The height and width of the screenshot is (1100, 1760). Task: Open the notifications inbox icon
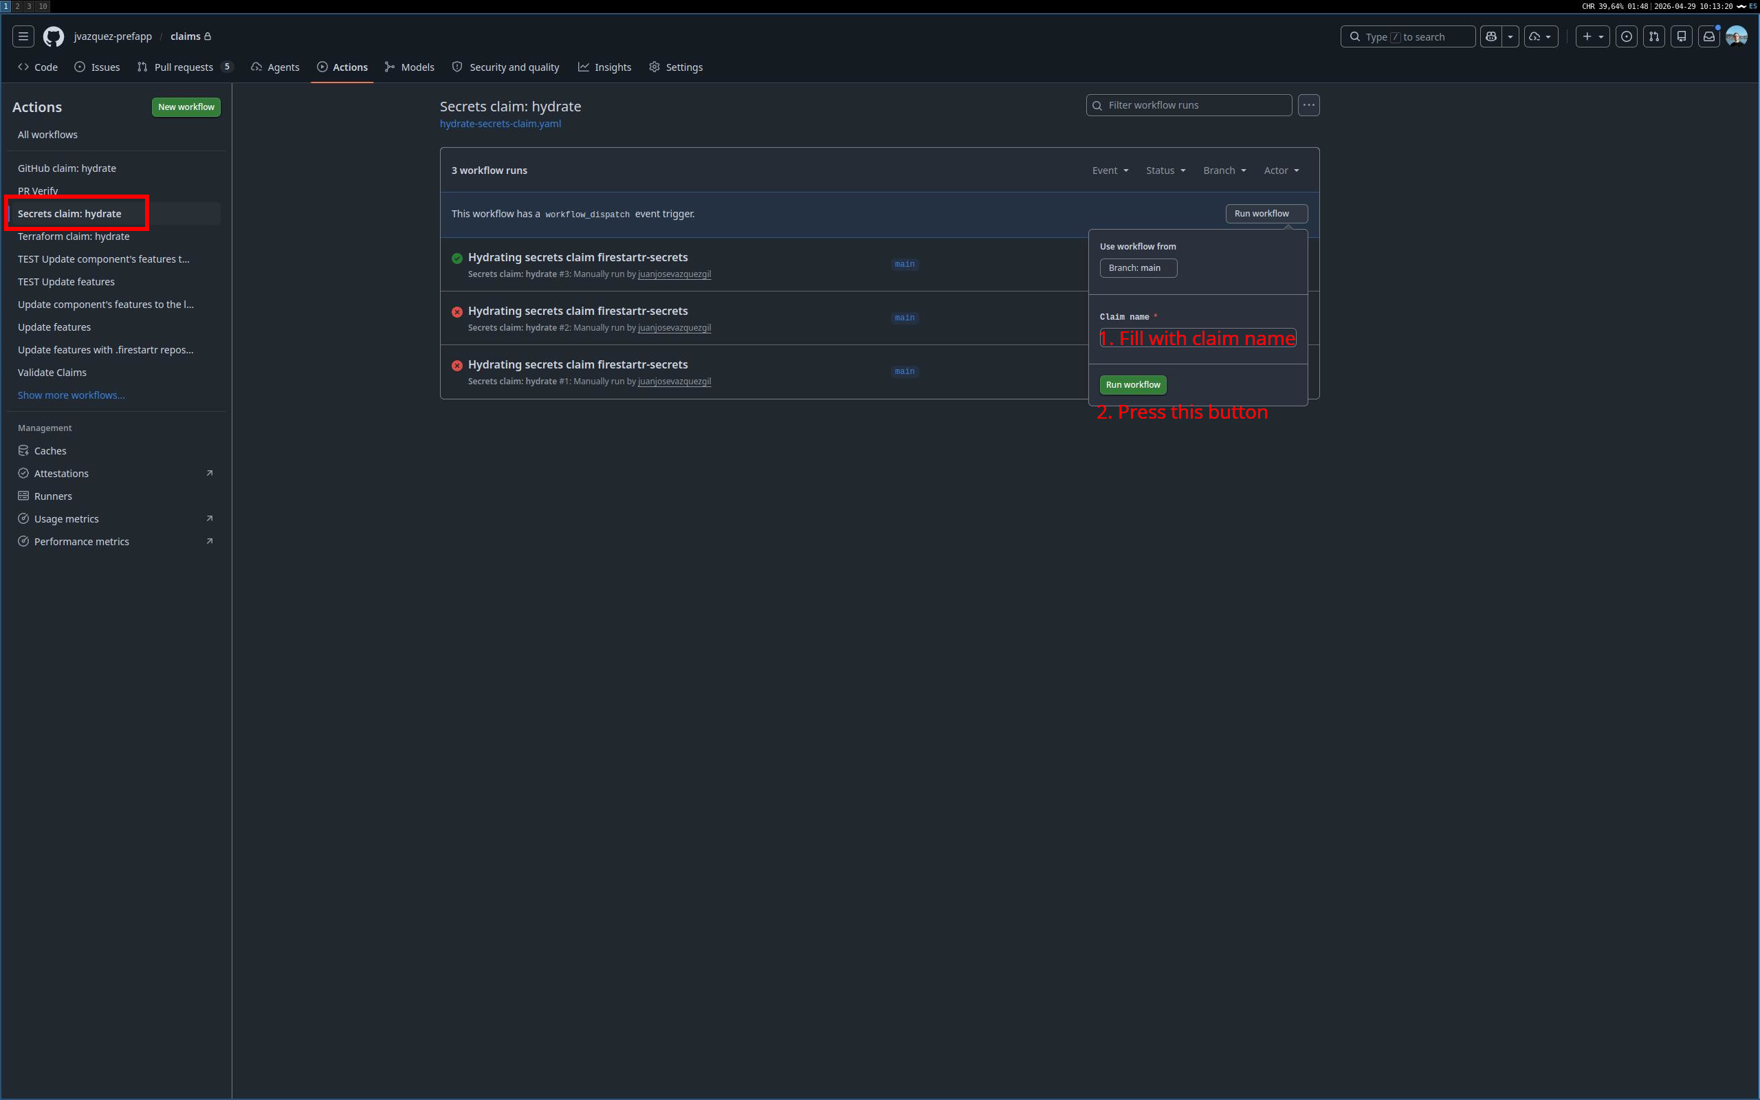[x=1708, y=36]
